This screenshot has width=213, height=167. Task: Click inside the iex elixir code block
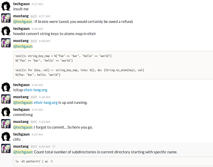tap(113, 65)
